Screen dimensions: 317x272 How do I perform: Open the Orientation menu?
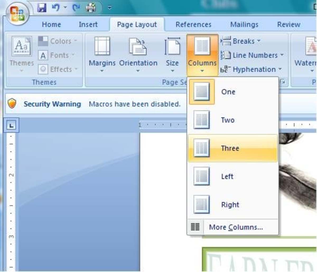[138, 54]
